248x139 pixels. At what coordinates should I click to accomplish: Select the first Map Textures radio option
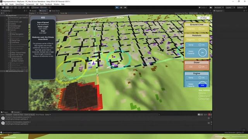click(x=200, y=93)
